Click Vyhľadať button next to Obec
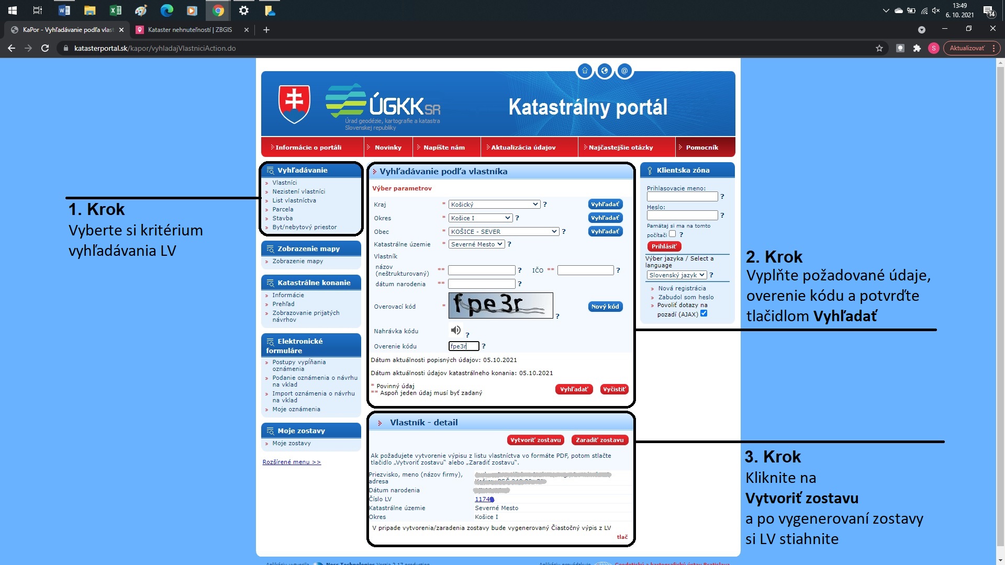1005x565 pixels. click(605, 231)
